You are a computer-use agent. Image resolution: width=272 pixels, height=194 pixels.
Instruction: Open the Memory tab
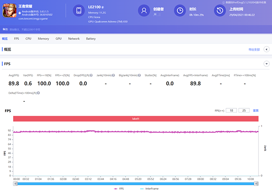click(43, 39)
